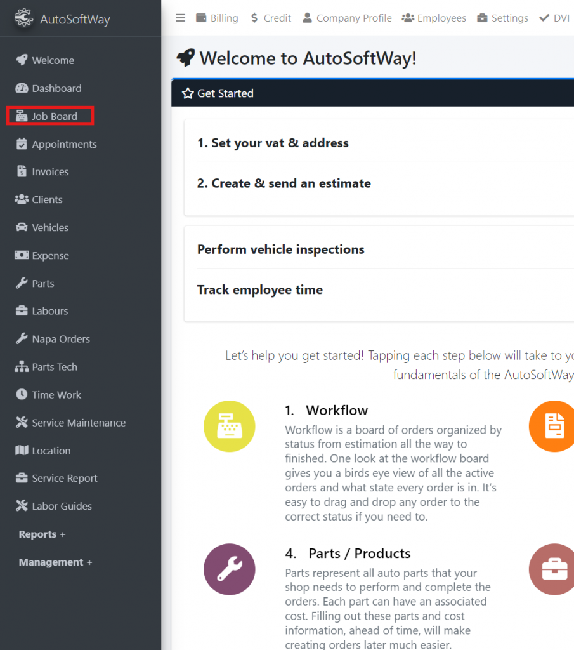Click the Company Profile person icon
This screenshot has height=650, width=574.
[x=307, y=18]
